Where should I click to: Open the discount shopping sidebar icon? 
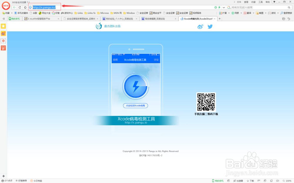pos(3,48)
